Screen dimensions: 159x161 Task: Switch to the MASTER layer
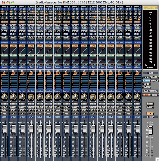pos(146,87)
